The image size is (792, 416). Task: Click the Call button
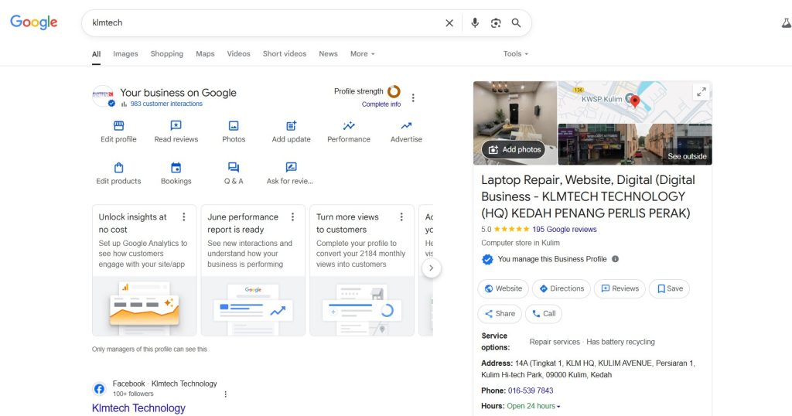tap(544, 314)
